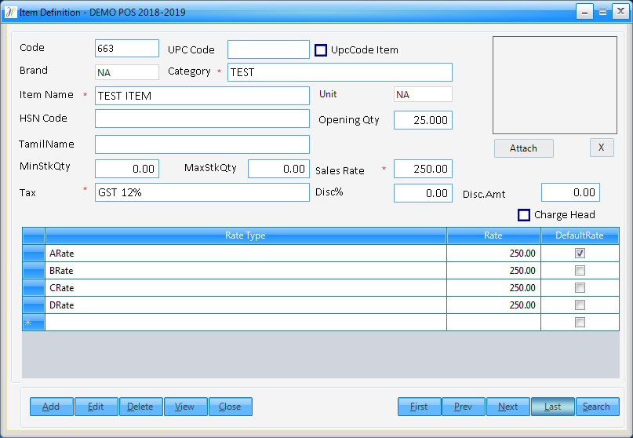Uncheck DefaultRate for ARate row
This screenshot has width=633, height=438.
point(580,254)
